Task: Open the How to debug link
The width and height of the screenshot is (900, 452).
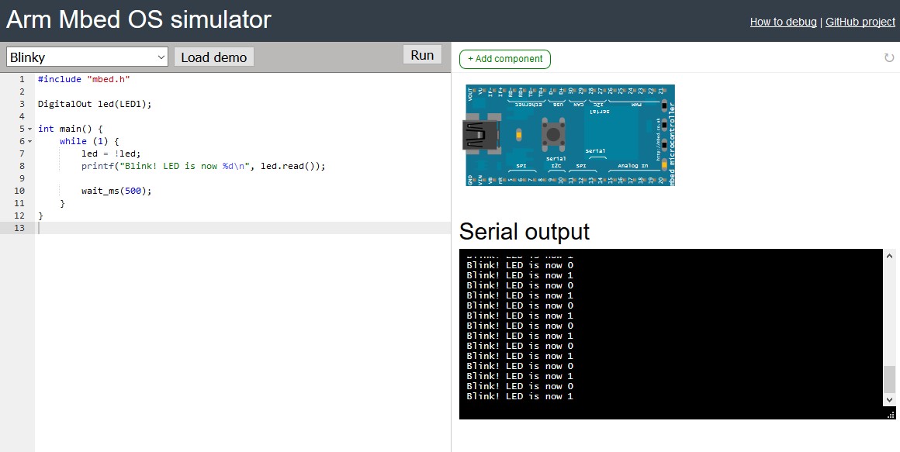Action: tap(783, 22)
